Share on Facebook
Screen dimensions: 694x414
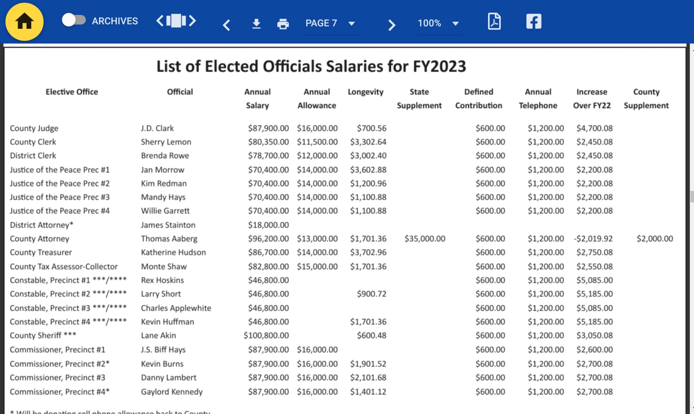tap(534, 21)
